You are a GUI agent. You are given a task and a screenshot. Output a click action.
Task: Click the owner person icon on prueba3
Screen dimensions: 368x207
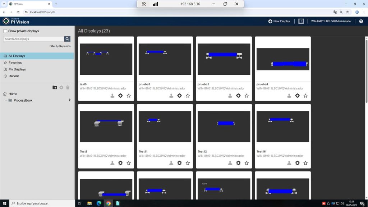[x=171, y=96]
